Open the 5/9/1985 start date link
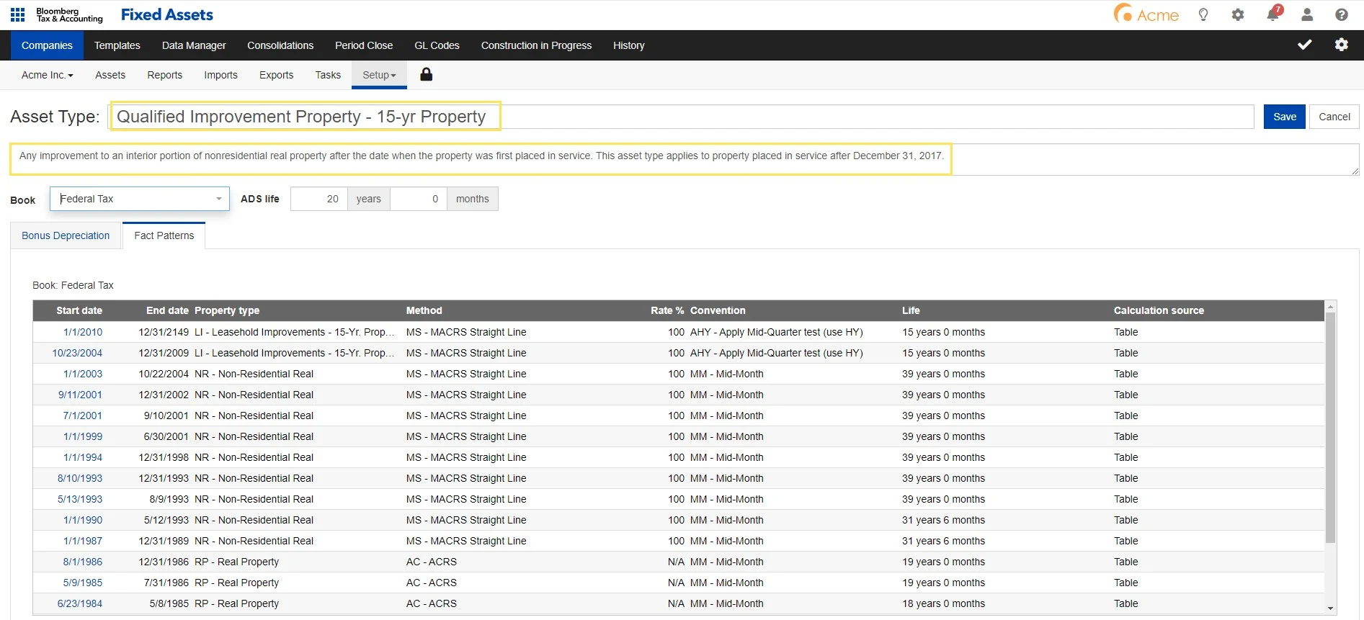 pyautogui.click(x=83, y=583)
